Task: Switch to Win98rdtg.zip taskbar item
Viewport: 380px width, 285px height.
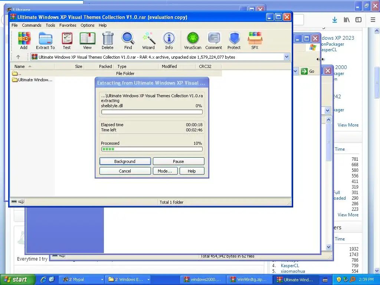Action: [x=249, y=280]
